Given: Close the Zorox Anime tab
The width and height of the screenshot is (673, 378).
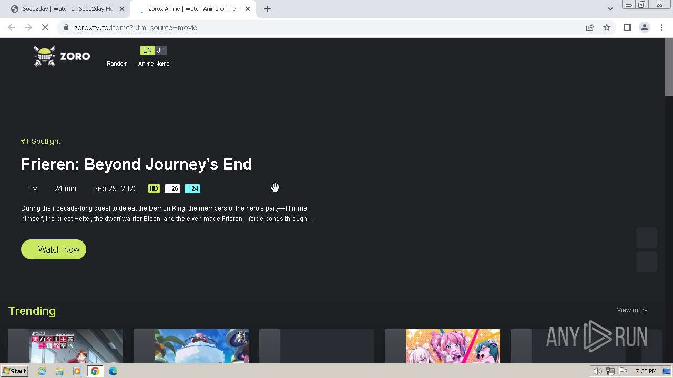Looking at the screenshot, I should 248,9.
